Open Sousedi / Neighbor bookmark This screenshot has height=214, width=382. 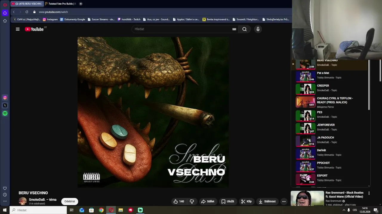(245, 19)
